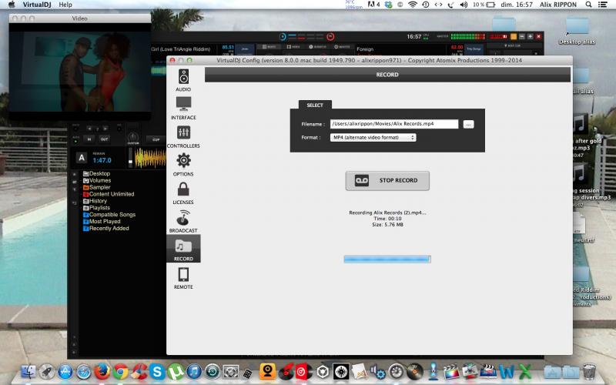Open Safari from the Dock
The width and height of the screenshot is (616, 385).
click(x=84, y=371)
